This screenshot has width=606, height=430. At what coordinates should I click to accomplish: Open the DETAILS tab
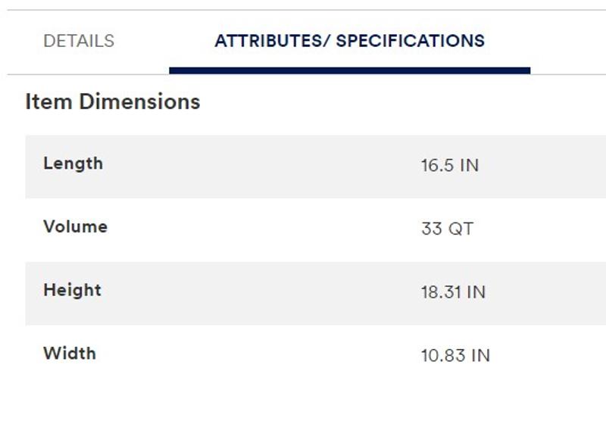[x=79, y=41]
